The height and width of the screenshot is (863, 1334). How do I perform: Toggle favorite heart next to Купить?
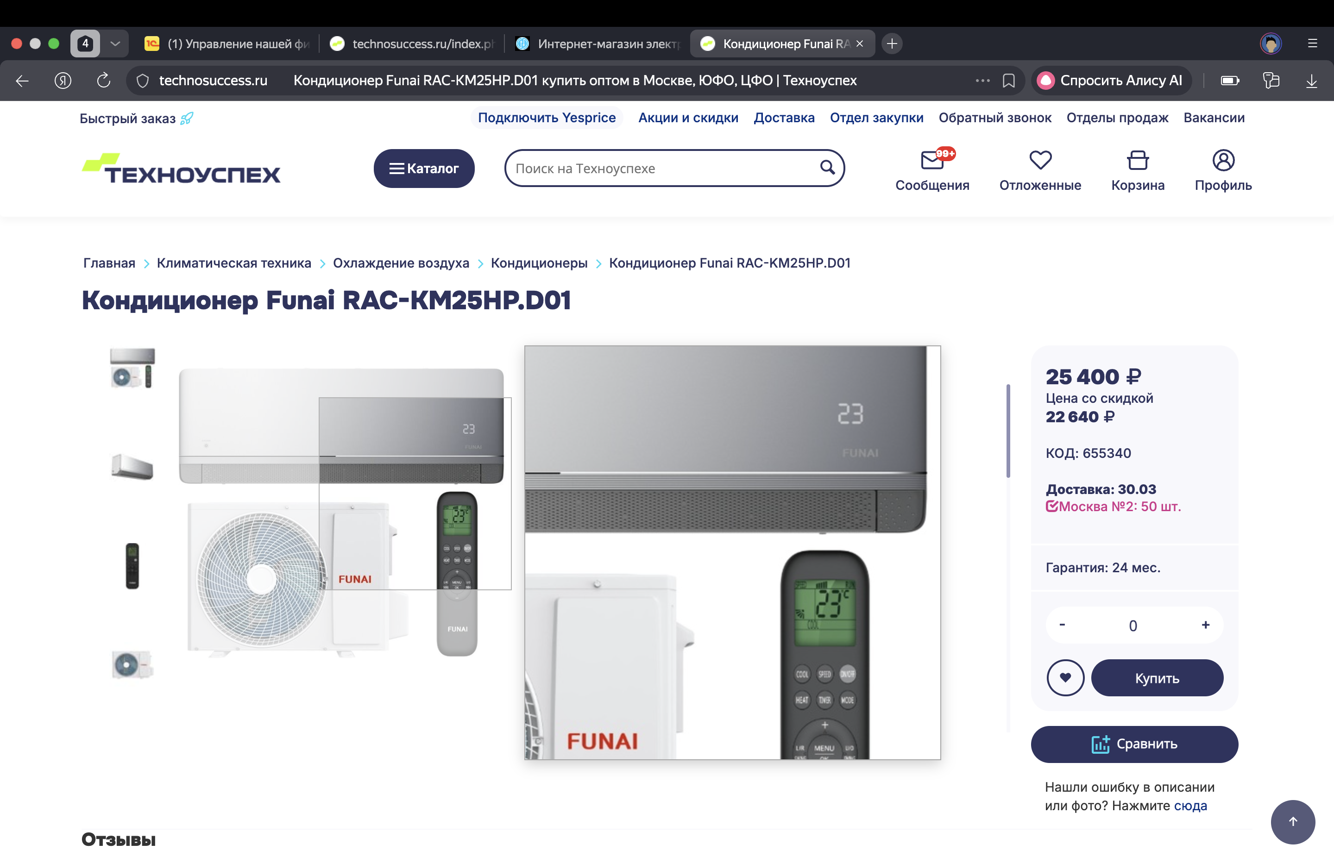pos(1065,677)
